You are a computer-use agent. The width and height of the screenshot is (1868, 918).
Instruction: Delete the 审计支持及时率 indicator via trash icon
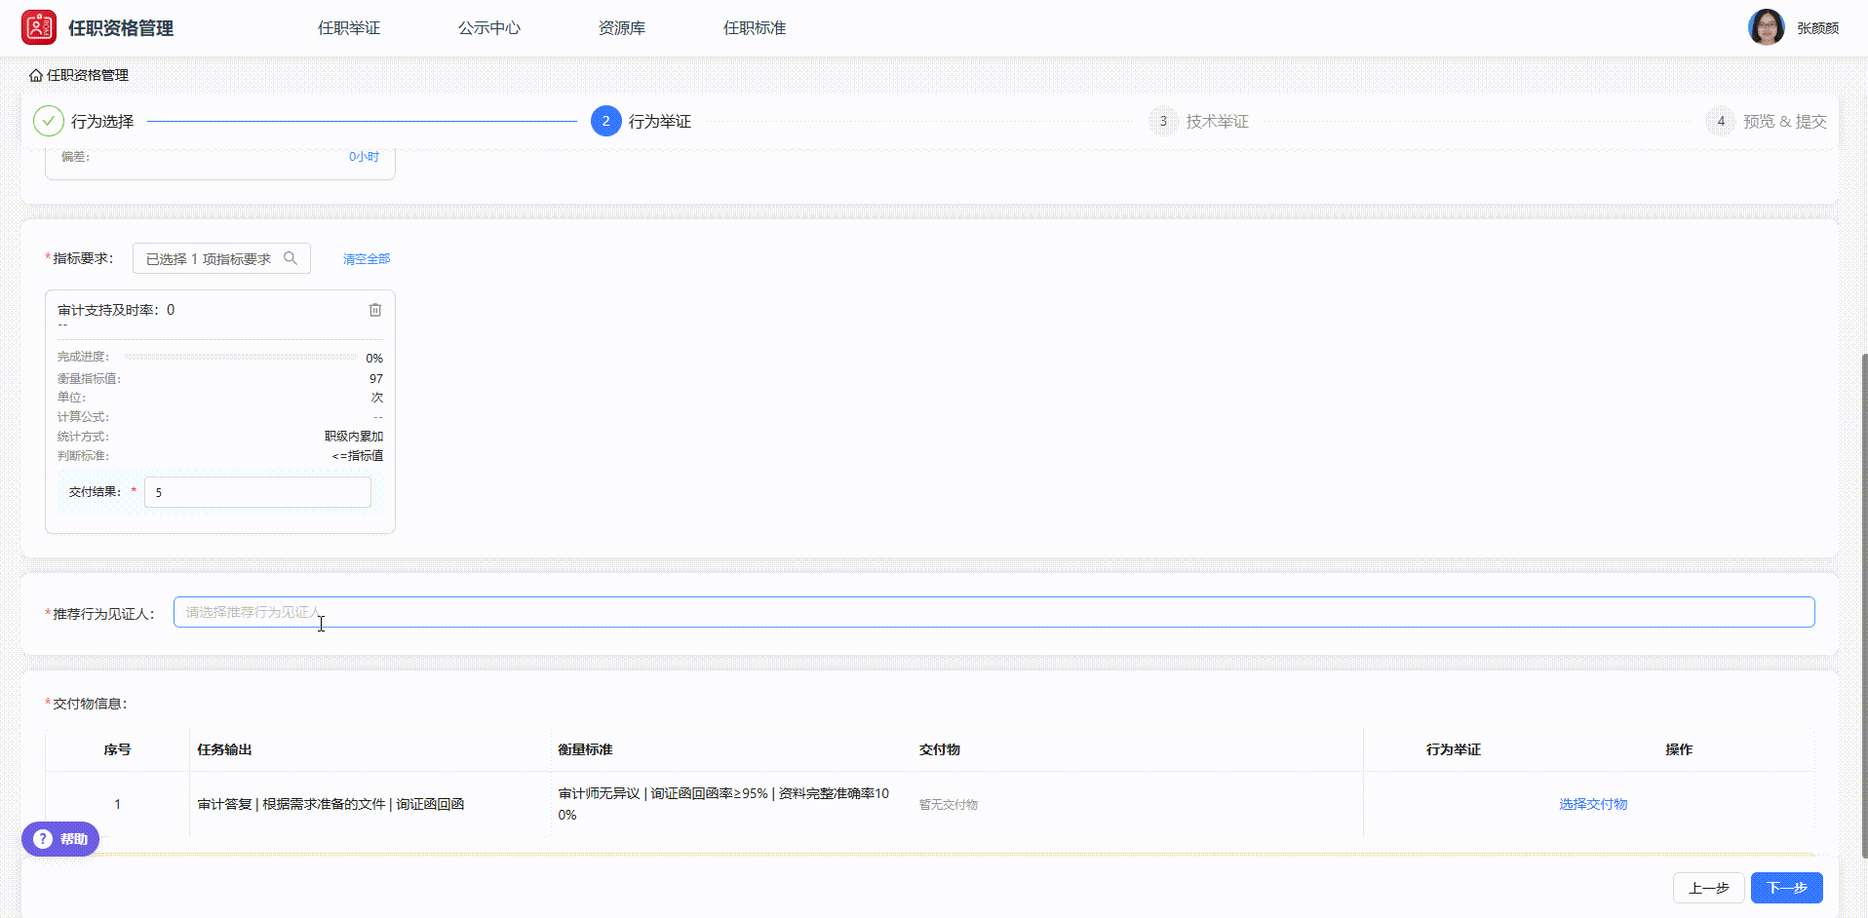tap(375, 309)
